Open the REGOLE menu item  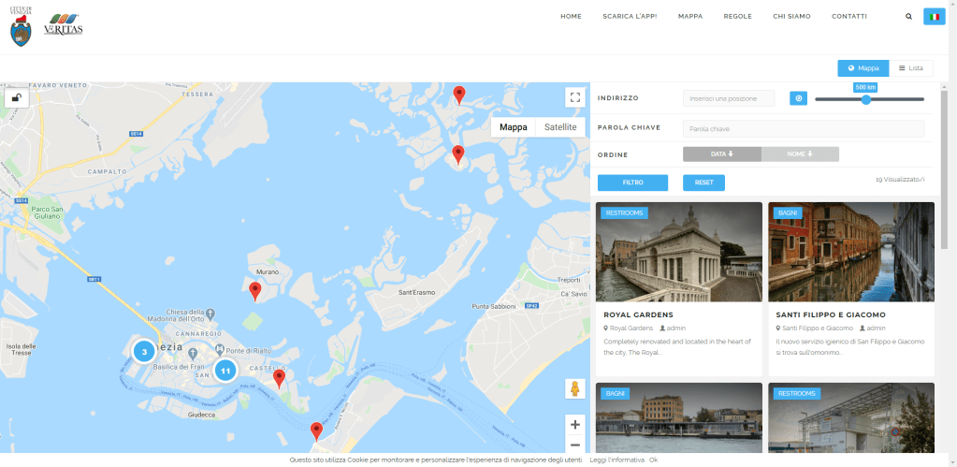point(737,16)
